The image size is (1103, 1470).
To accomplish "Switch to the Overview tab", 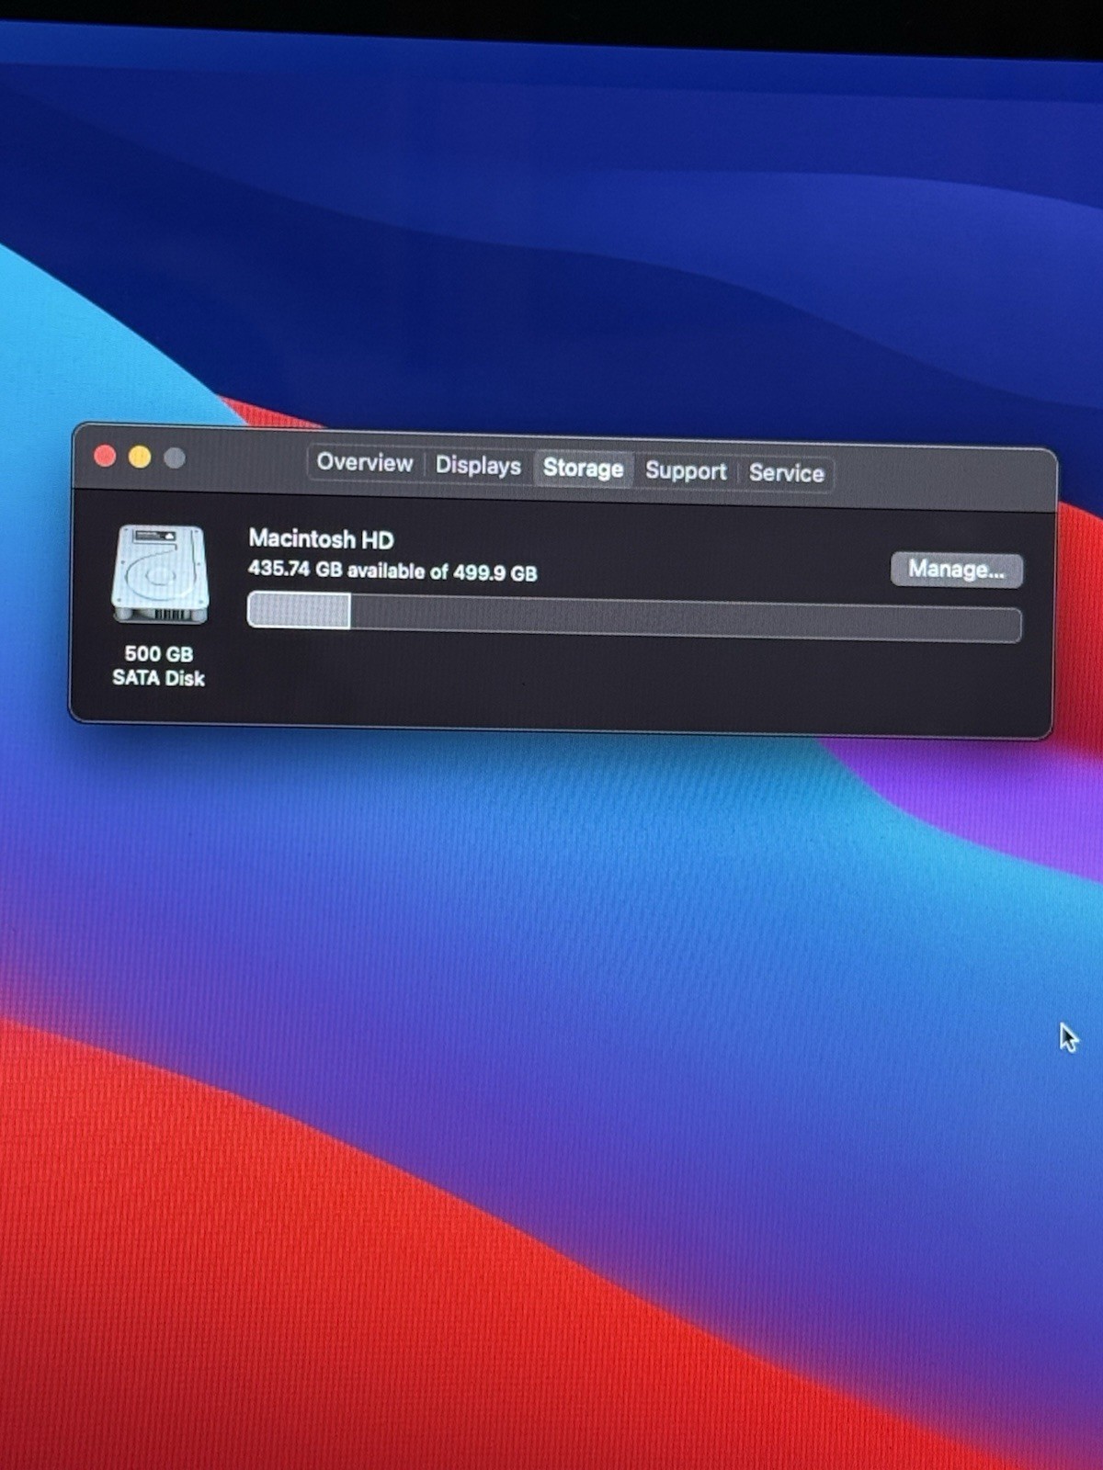I will (365, 462).
